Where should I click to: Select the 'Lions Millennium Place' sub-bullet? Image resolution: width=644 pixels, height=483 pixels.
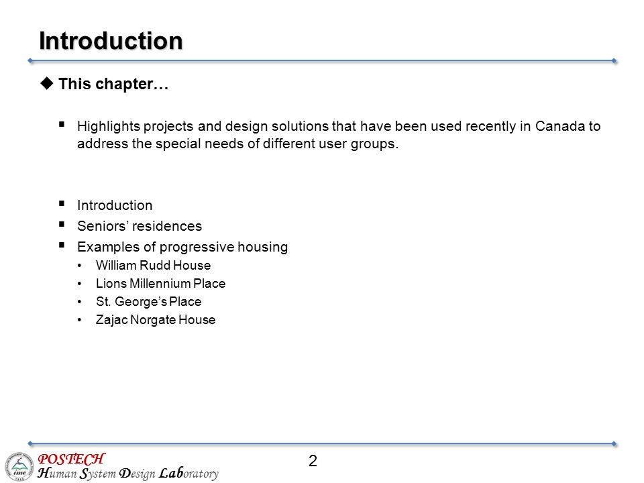pos(160,283)
